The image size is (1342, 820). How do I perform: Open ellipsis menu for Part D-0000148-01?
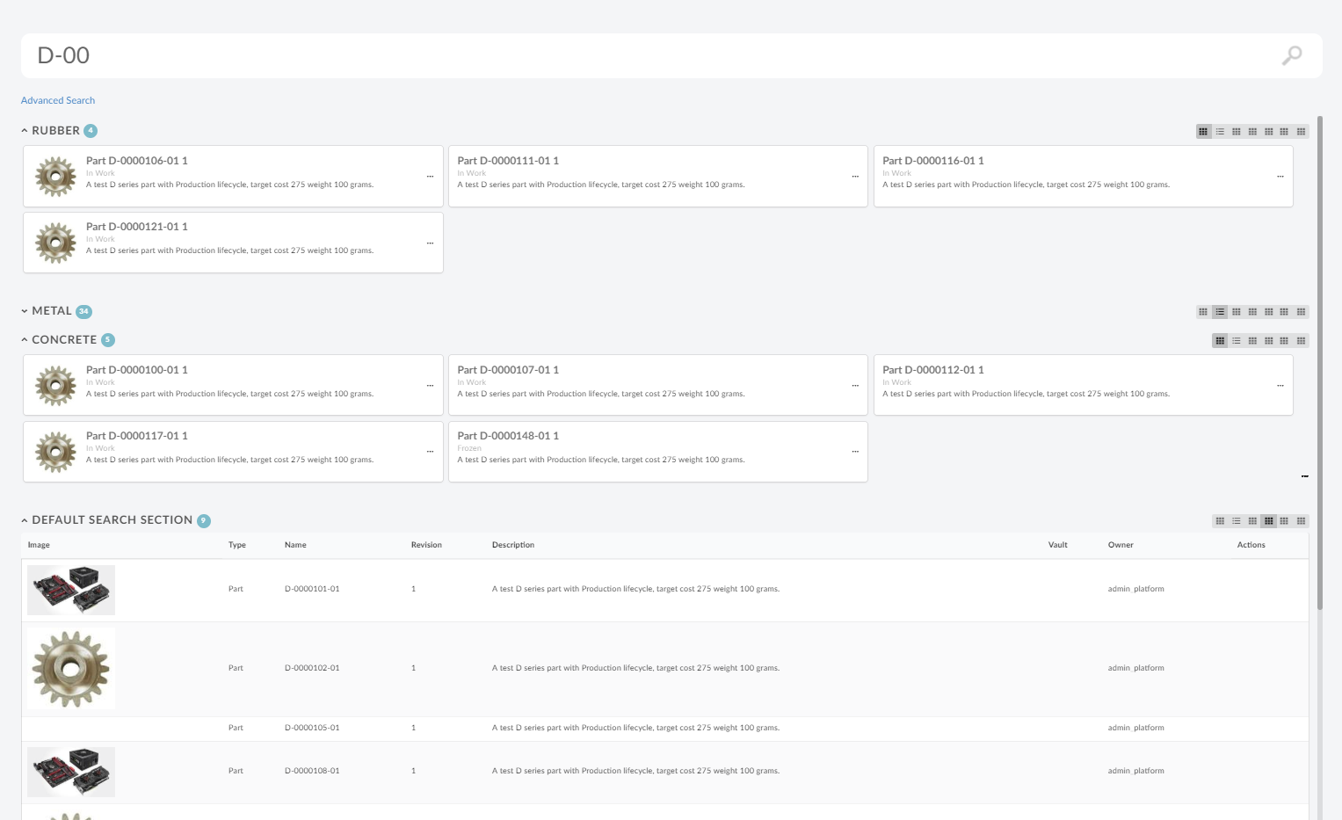tap(854, 452)
